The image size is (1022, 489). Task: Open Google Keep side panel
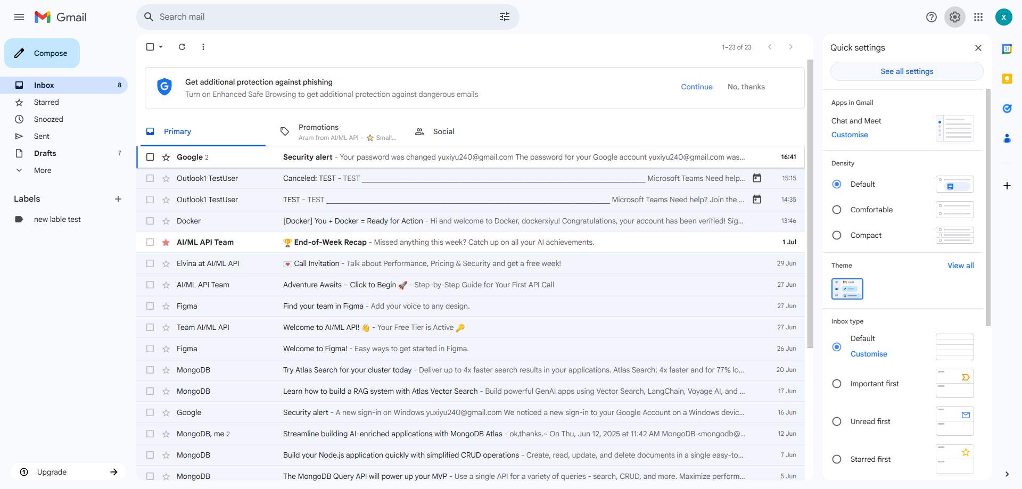[x=1007, y=79]
